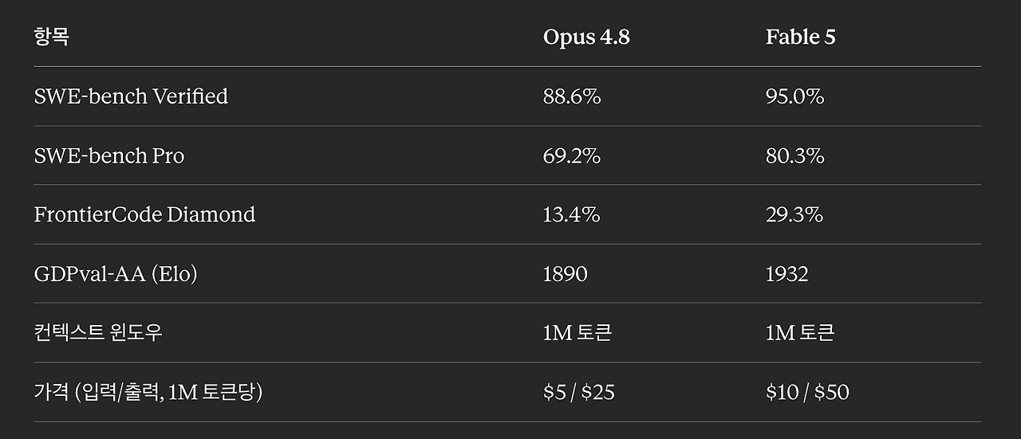The image size is (1021, 439).
Task: Click the 1890 Elo value
Action: pyautogui.click(x=566, y=274)
